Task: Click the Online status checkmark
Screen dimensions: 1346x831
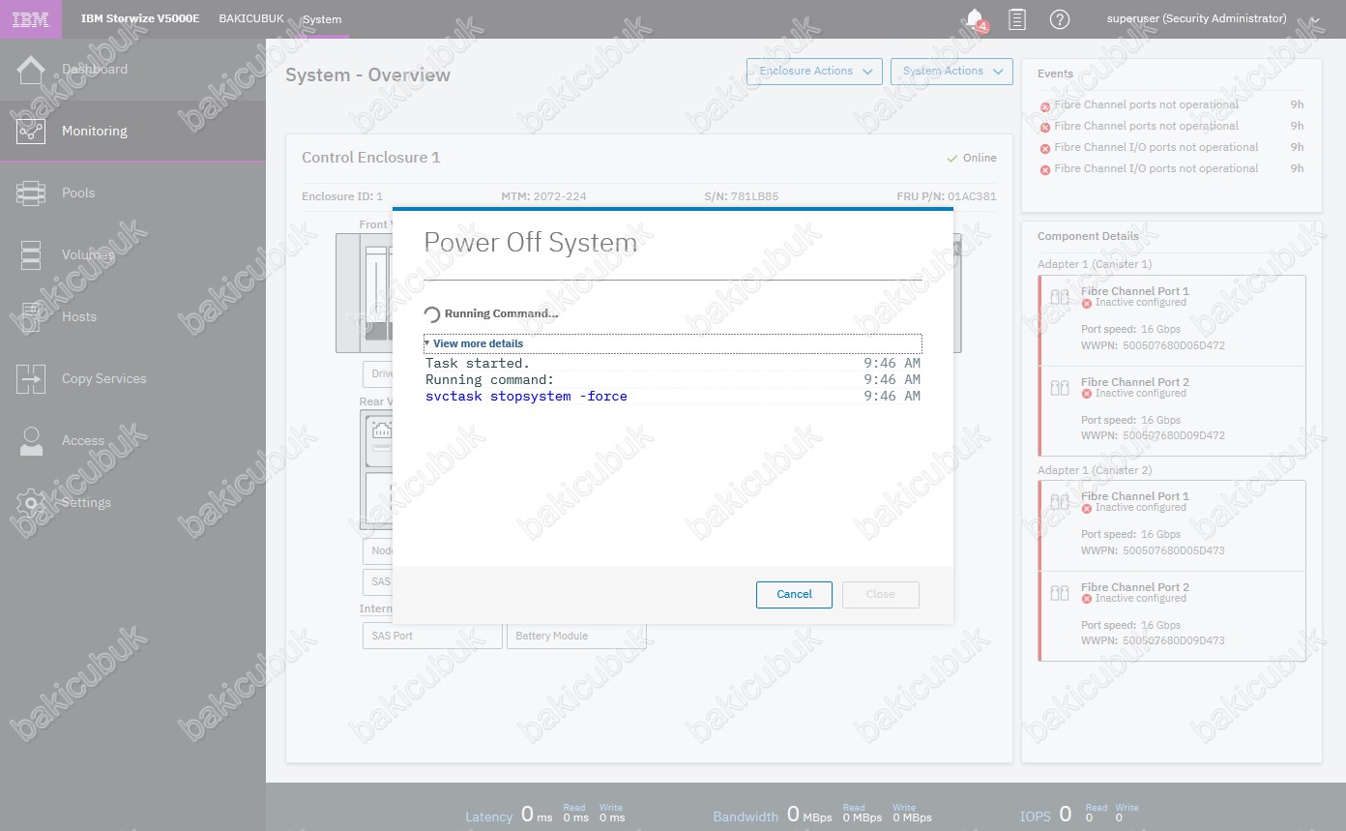Action: pyautogui.click(x=952, y=159)
